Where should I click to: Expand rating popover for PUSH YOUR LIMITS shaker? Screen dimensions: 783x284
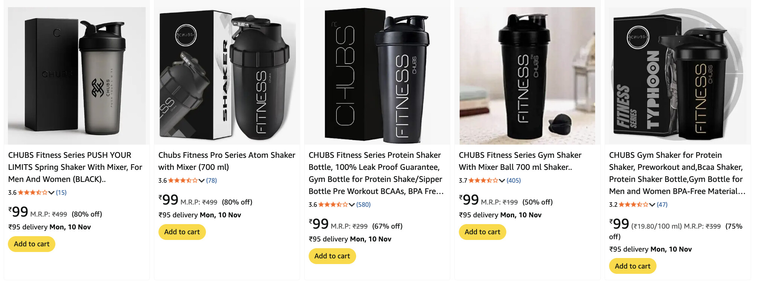tap(52, 192)
